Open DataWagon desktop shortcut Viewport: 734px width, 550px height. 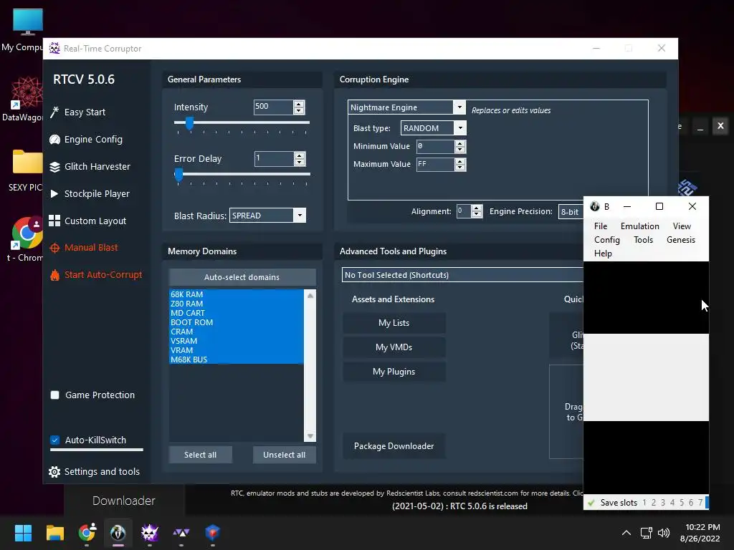(27, 93)
